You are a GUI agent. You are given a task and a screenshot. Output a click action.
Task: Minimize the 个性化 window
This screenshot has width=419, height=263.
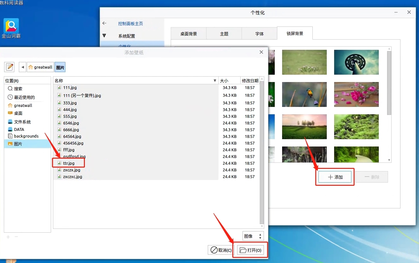click(x=396, y=12)
